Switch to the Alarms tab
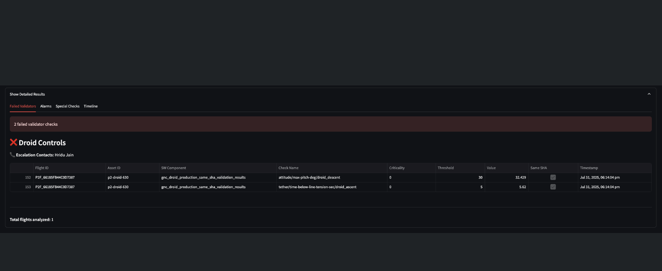Viewport: 662px width, 271px height. coord(46,106)
